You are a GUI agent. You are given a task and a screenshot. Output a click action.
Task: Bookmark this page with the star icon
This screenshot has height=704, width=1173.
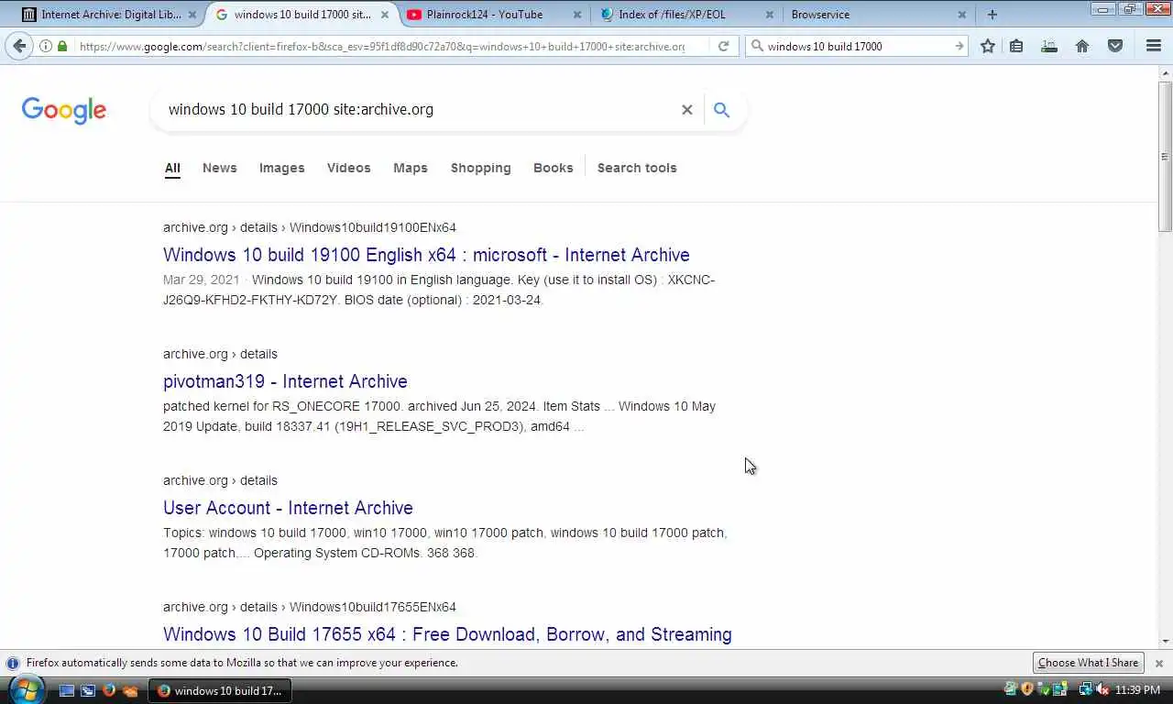[x=988, y=46]
